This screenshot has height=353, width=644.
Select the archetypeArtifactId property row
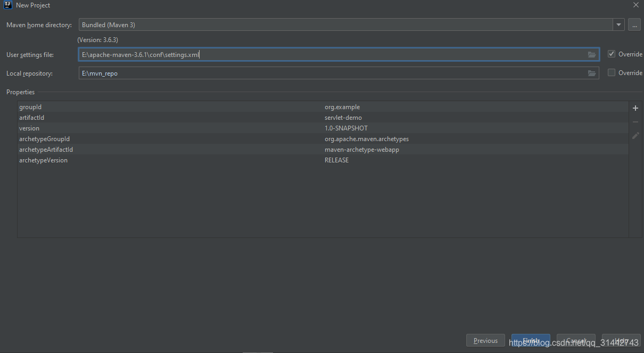coord(323,150)
